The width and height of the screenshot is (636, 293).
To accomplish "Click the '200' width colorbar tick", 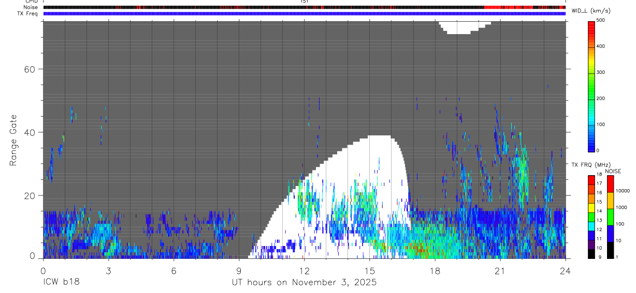I will click(601, 98).
